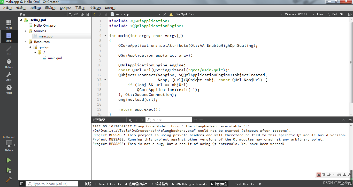Collapse the qml.qrc node
This screenshot has height=187, width=353.
tap(30, 47)
